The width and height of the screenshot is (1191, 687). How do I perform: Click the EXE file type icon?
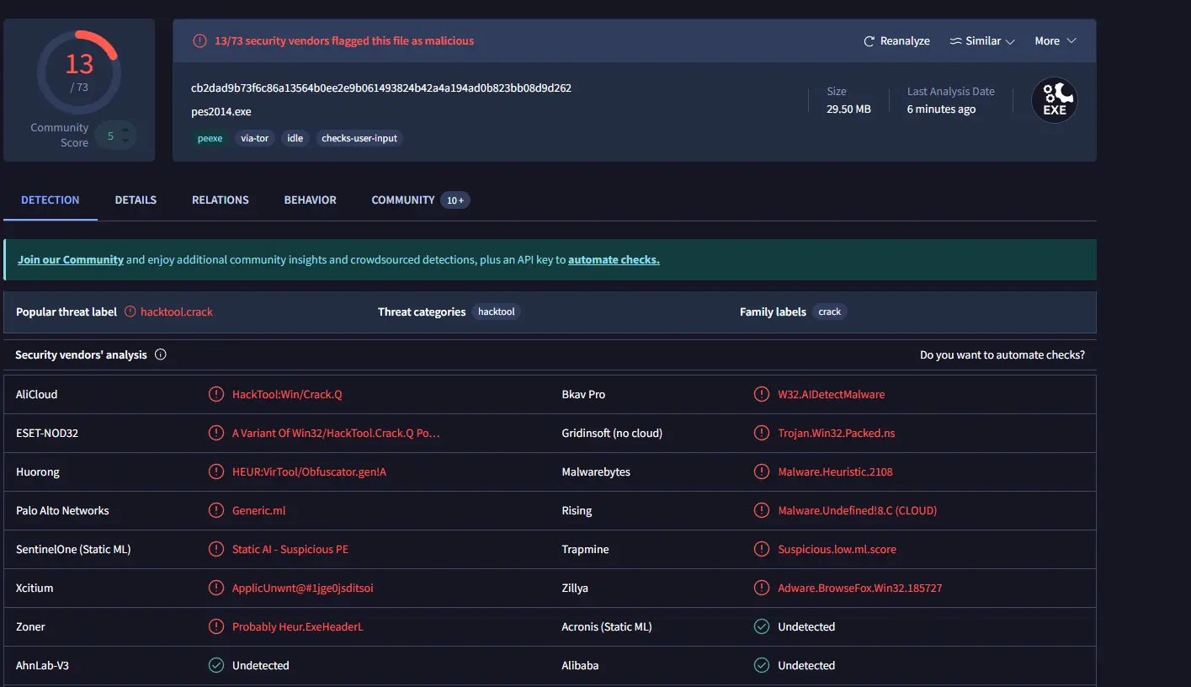click(1055, 100)
